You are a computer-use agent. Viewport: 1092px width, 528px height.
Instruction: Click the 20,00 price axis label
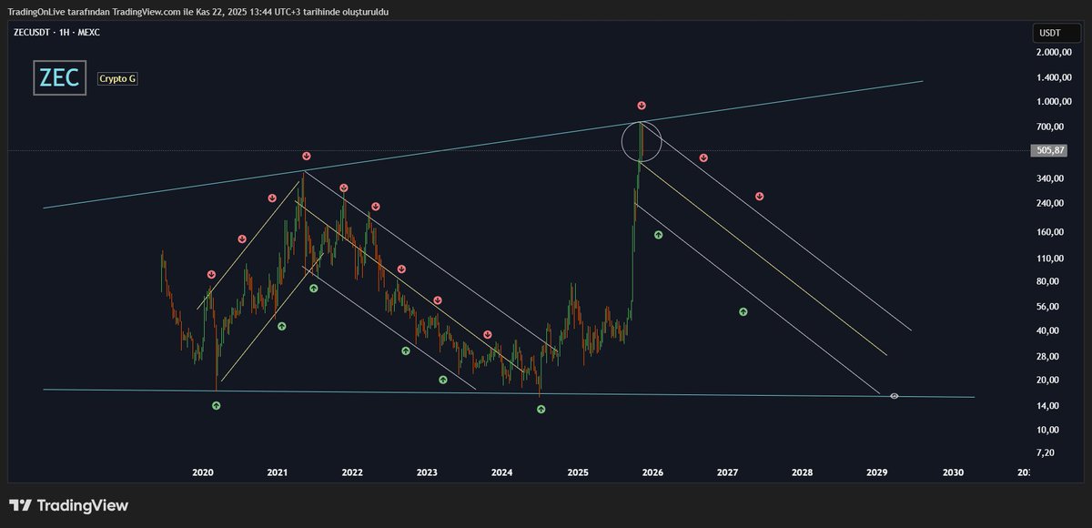tap(1049, 380)
